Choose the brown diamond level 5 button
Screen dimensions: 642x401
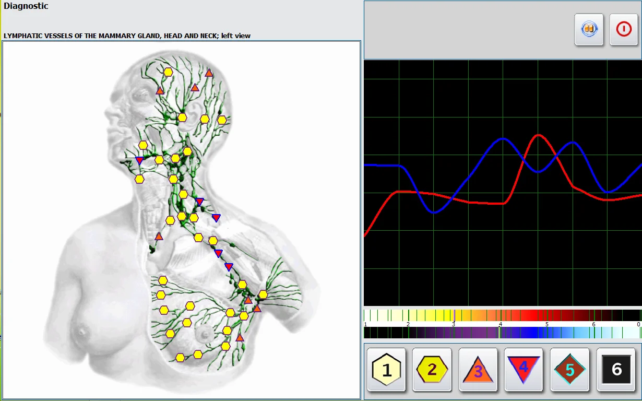point(570,370)
